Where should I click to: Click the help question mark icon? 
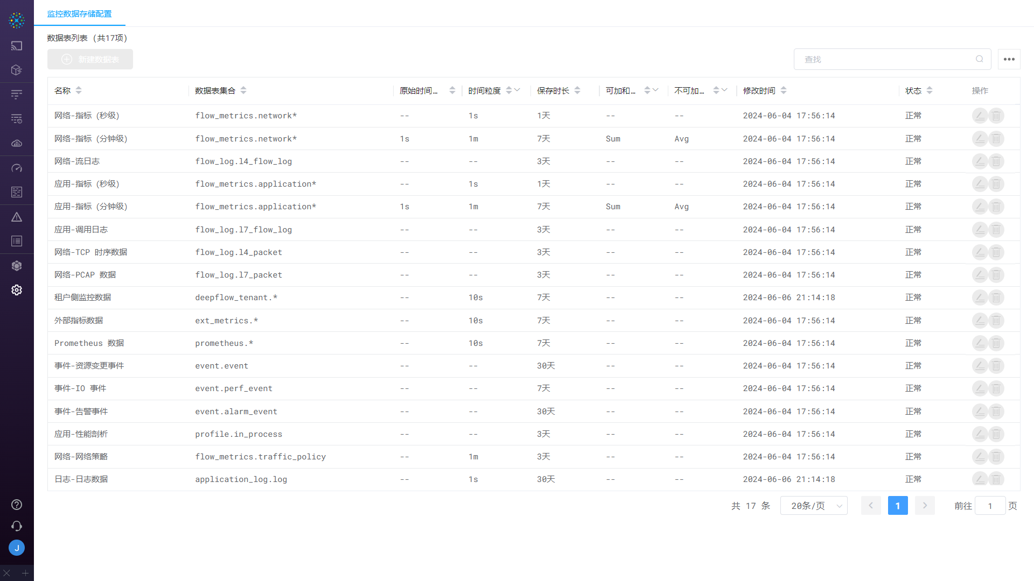coord(17,505)
